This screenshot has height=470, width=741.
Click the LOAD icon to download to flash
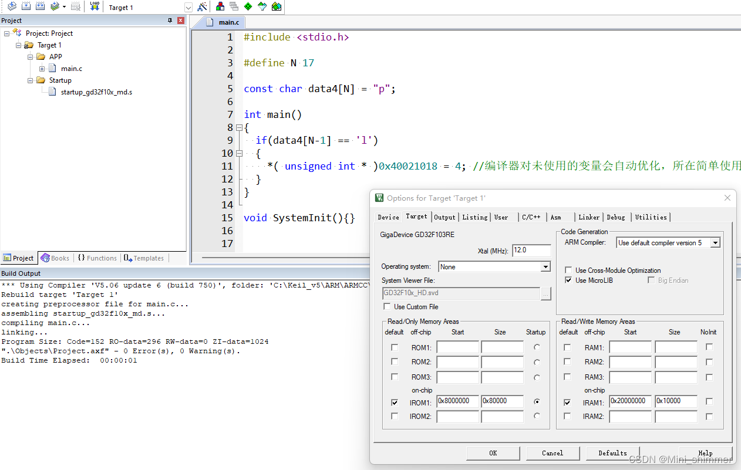coord(95,7)
